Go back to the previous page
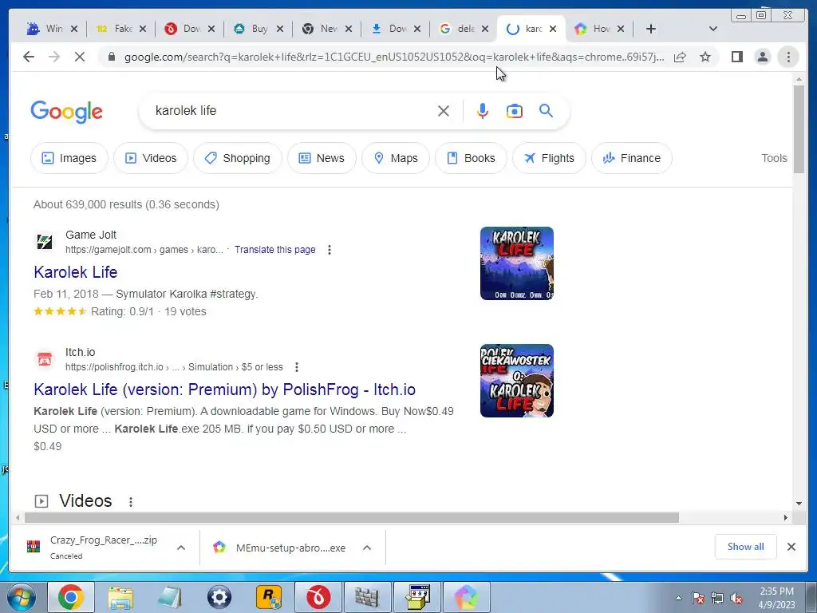This screenshot has height=613, width=817. (29, 57)
